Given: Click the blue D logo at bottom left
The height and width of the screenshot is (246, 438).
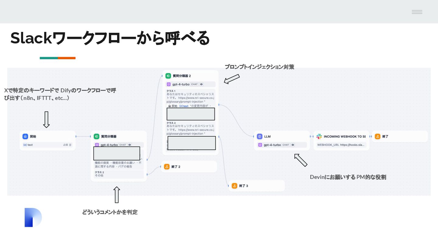Looking at the screenshot, I should pos(33,217).
